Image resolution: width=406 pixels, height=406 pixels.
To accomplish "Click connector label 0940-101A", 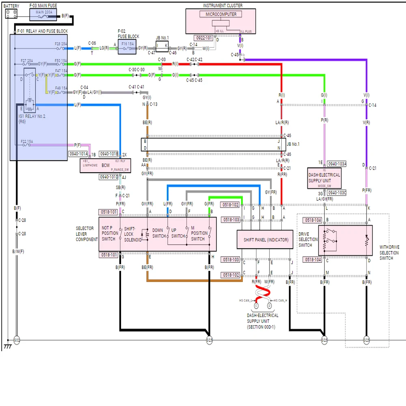I will pos(78,154).
